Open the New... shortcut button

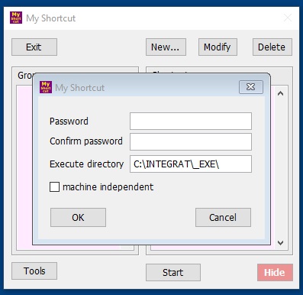click(x=166, y=47)
